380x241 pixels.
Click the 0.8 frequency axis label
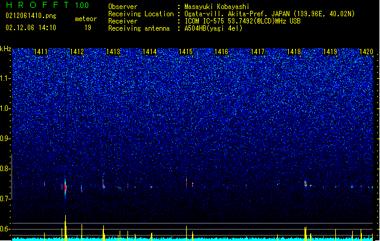point(5,169)
